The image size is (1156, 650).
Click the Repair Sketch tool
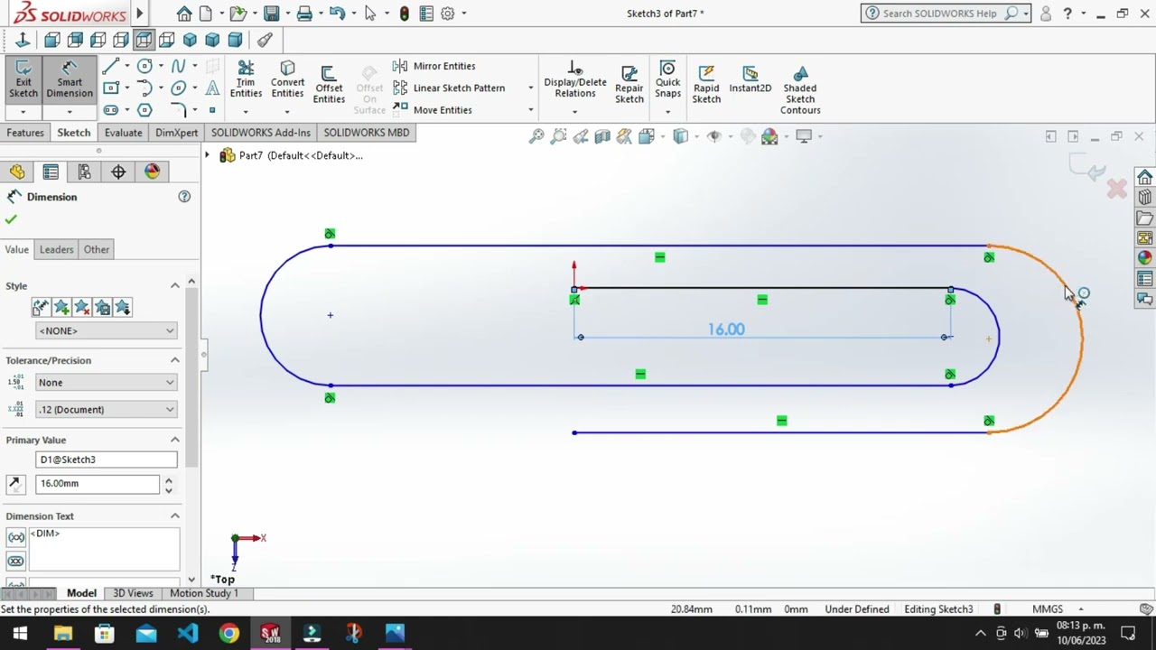tap(629, 85)
